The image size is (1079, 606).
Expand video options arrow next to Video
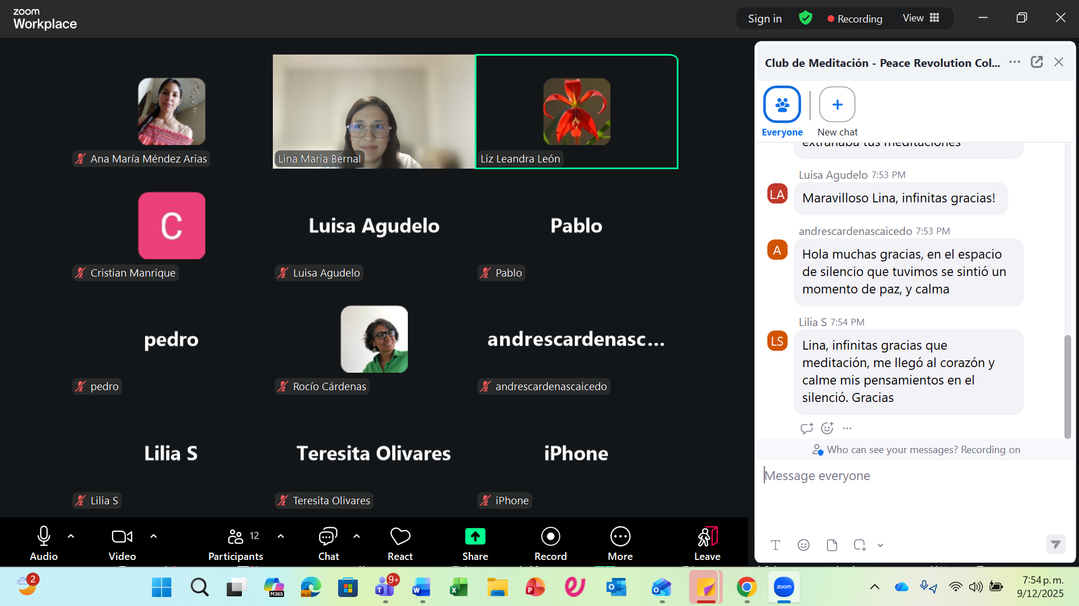tap(154, 536)
